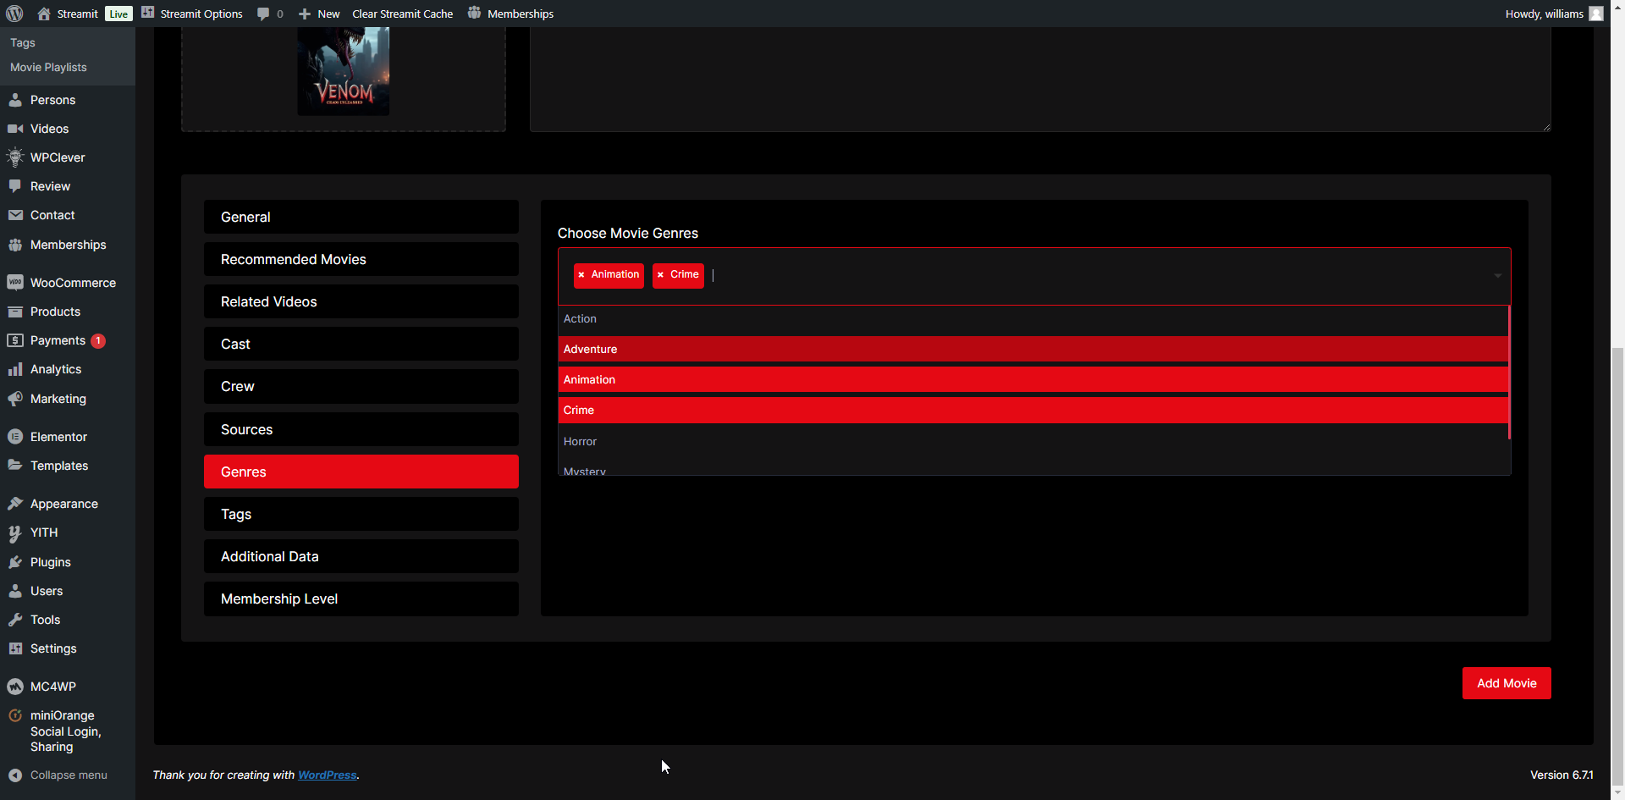Screen dimensions: 1625x800
Task: Click the Memberships icon in admin bar
Action: [474, 13]
